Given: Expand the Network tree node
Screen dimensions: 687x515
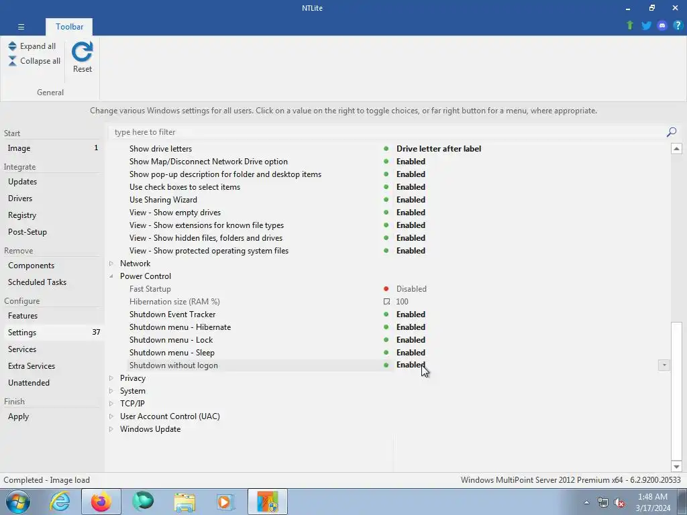Looking at the screenshot, I should click(x=111, y=263).
